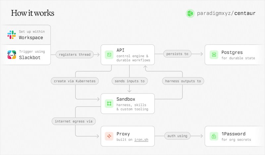Select the Sandbox title text
This screenshot has height=155, width=265.
point(126,99)
